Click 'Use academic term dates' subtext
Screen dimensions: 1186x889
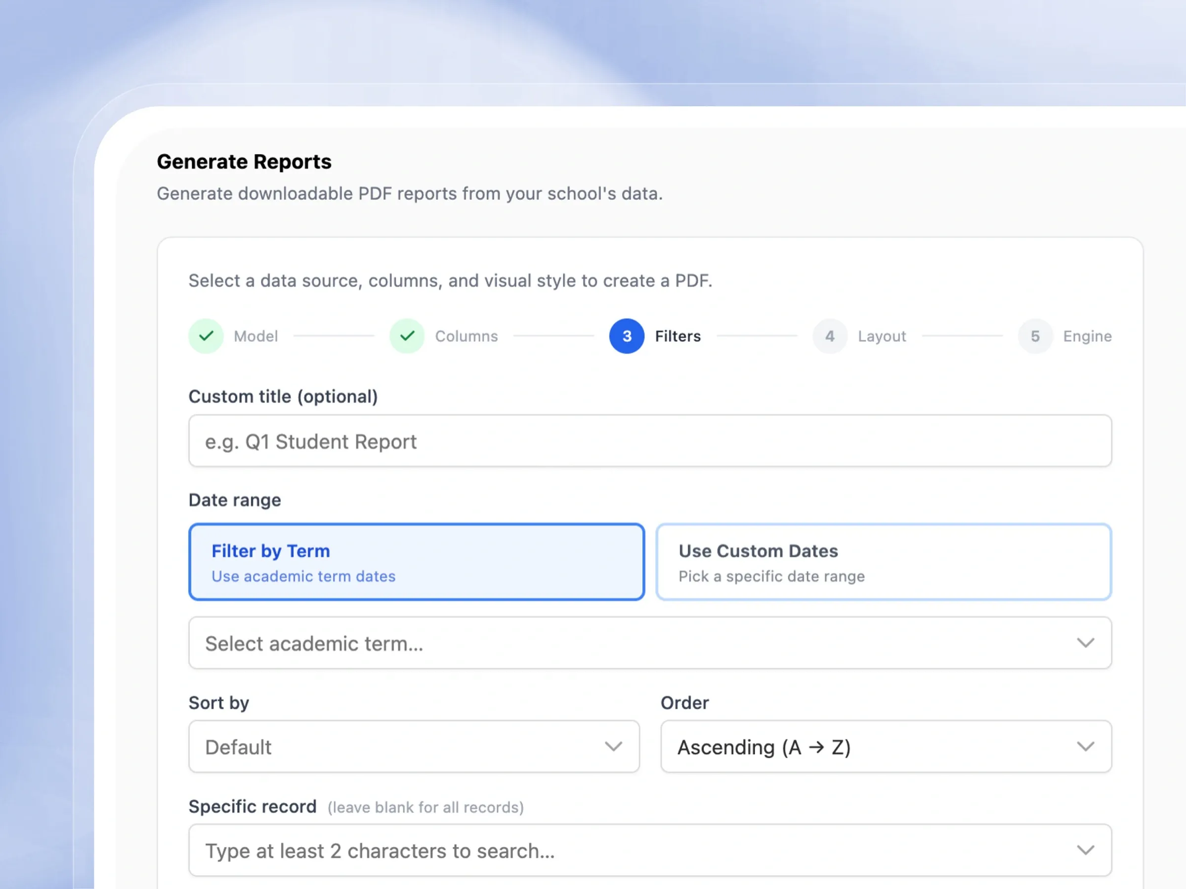pyautogui.click(x=303, y=576)
